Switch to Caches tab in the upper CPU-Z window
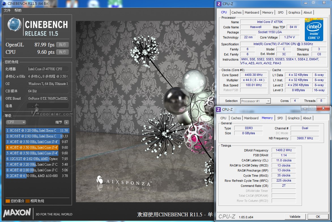332x222 pixels. pyautogui.click(x=236, y=12)
